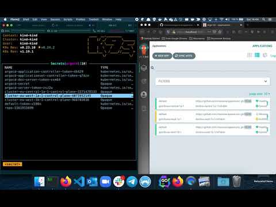276x207 pixels.
Task: Click the volume icon in the menu bar
Action: (x=227, y=20)
